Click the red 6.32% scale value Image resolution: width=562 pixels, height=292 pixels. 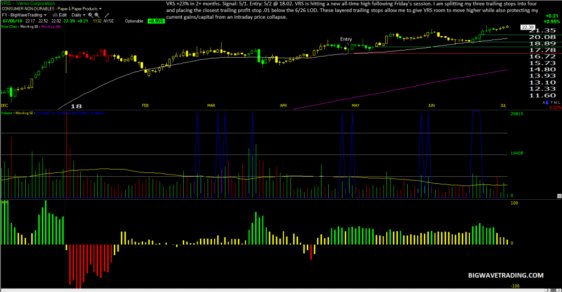point(555,108)
